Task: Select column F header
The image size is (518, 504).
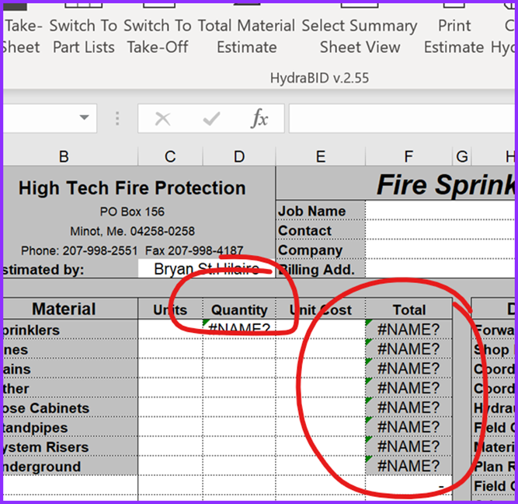Action: [408, 157]
